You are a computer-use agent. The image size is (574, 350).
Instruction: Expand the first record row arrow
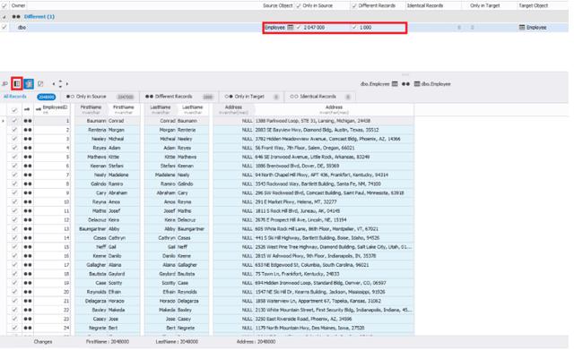coord(4,121)
